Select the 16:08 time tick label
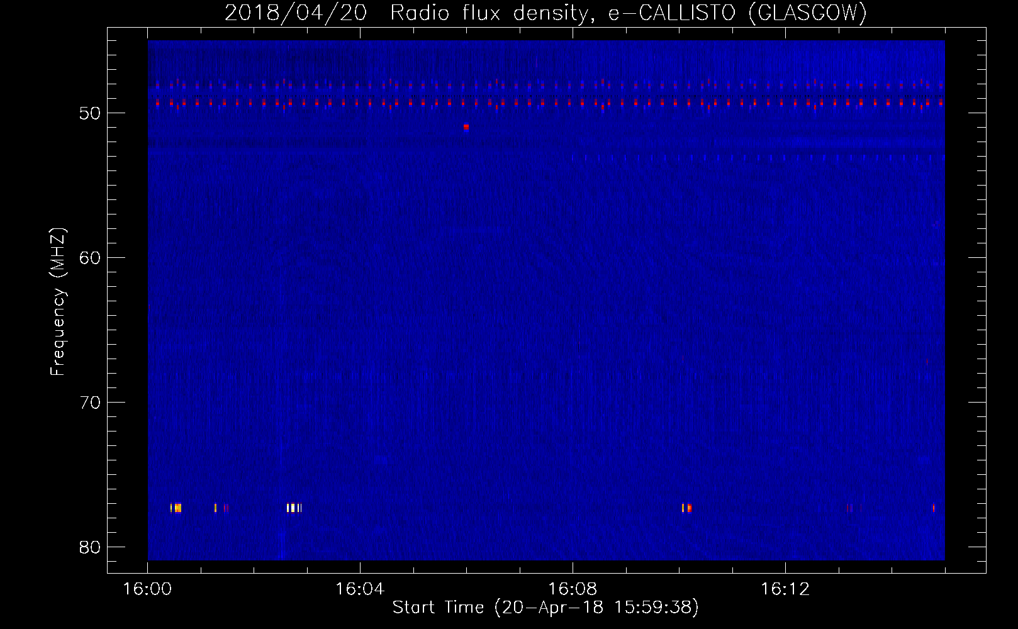This screenshot has height=629, width=1018. 573,589
